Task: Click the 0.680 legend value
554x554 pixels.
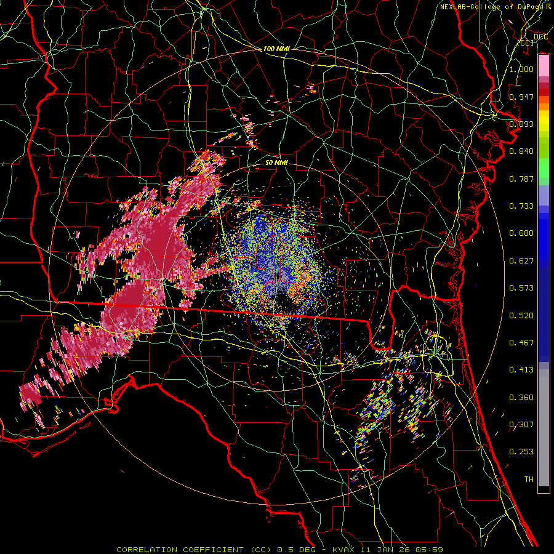Action: [x=521, y=233]
